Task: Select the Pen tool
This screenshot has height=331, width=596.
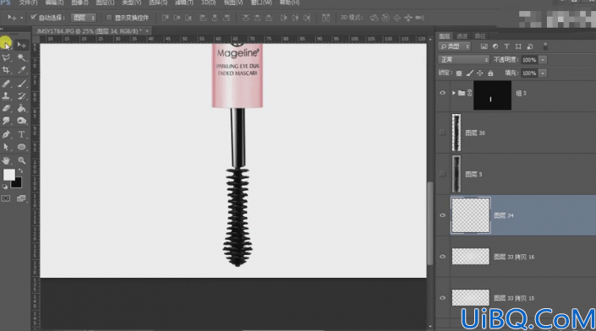Action: click(x=6, y=134)
